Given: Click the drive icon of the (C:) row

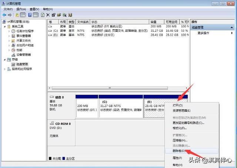Looking at the screenshot, I should tap(50, 31).
